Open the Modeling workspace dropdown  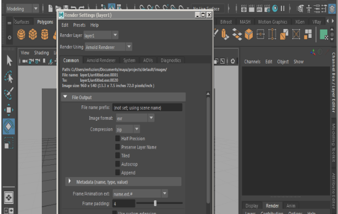[22, 9]
